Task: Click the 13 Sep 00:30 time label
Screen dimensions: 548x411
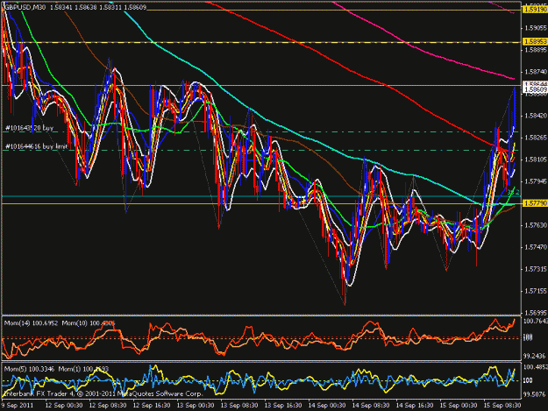Action: 196,406
